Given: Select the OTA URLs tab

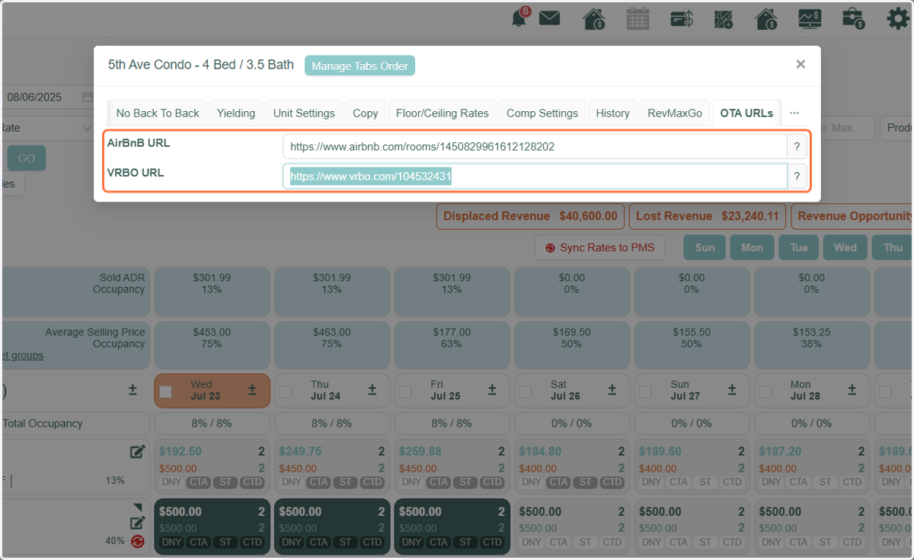Looking at the screenshot, I should pyautogui.click(x=746, y=113).
